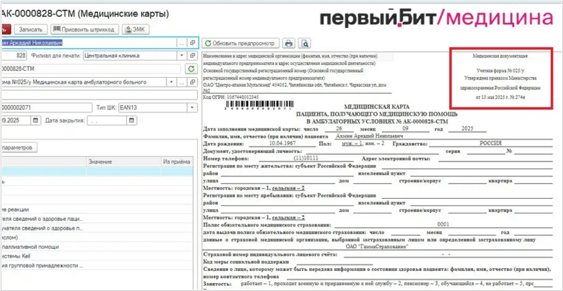The width and height of the screenshot is (563, 291).
Task: Click the Значение column header
Action: [x=100, y=162]
